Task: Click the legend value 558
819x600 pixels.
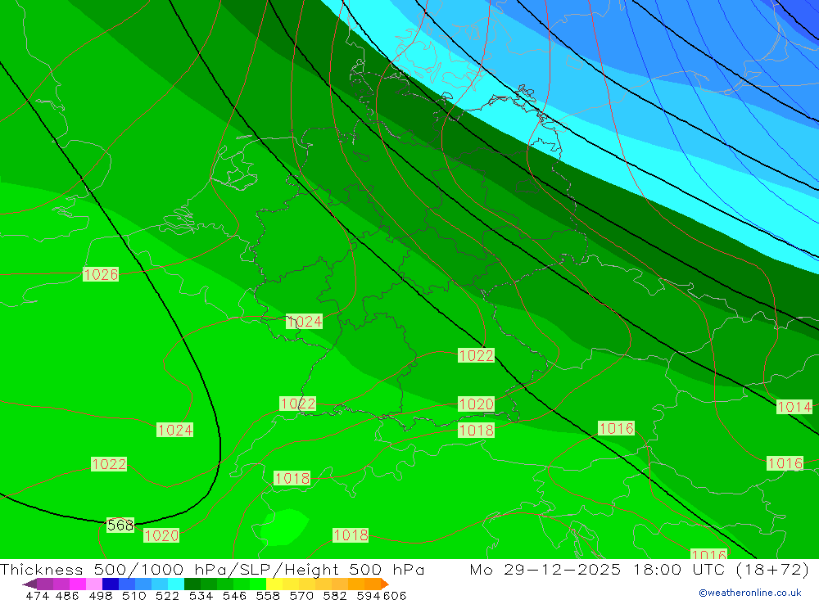Action: 268,595
